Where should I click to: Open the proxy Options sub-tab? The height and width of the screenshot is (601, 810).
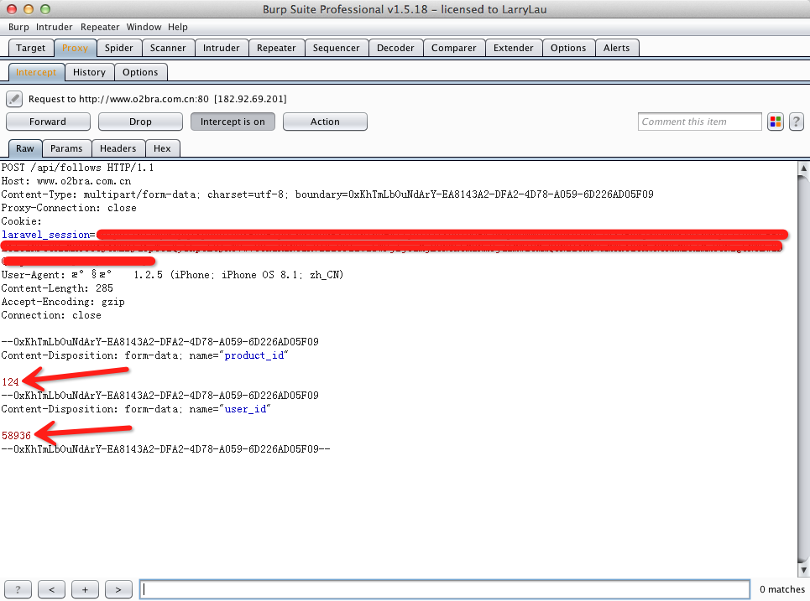[140, 72]
